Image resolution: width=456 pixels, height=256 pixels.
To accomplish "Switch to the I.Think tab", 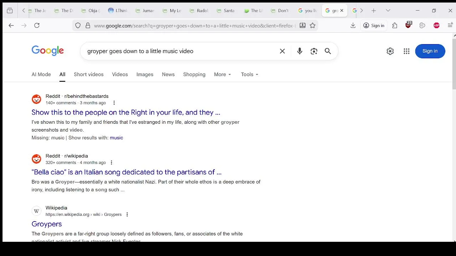I will coord(118,11).
